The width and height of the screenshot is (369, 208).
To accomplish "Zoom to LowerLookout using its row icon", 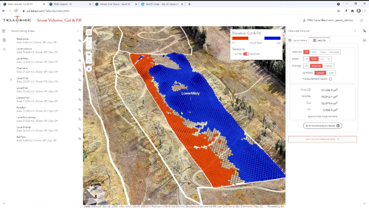I will (x=80, y=50).
